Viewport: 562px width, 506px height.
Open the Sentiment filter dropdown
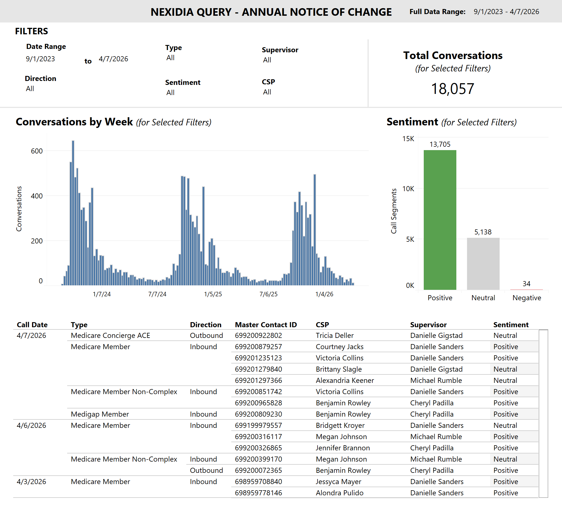170,92
